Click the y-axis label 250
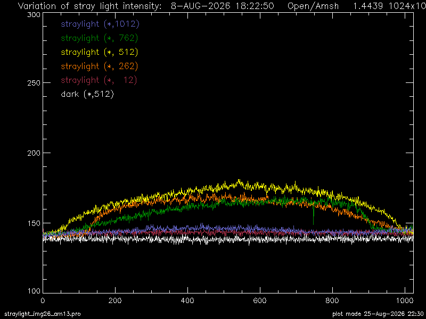The width and height of the screenshot is (426, 319). (34, 83)
